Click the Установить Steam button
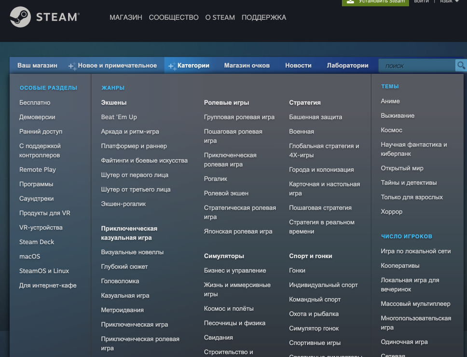Screen dimensions: 467x357 point(375,2)
